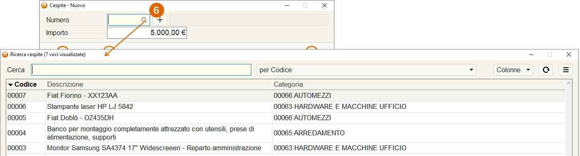Click '00063 HARDWARE E MACCHINE UFFICIO' in Monitor Samsung row

(x=340, y=148)
